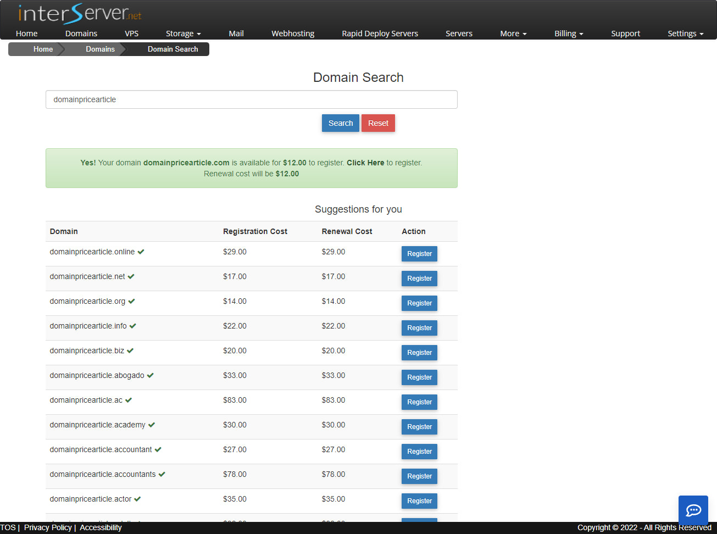Open the Storage dropdown menu
717x534 pixels.
183,34
